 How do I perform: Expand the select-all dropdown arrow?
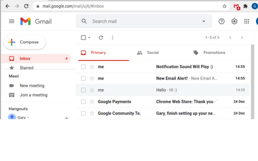(89, 38)
